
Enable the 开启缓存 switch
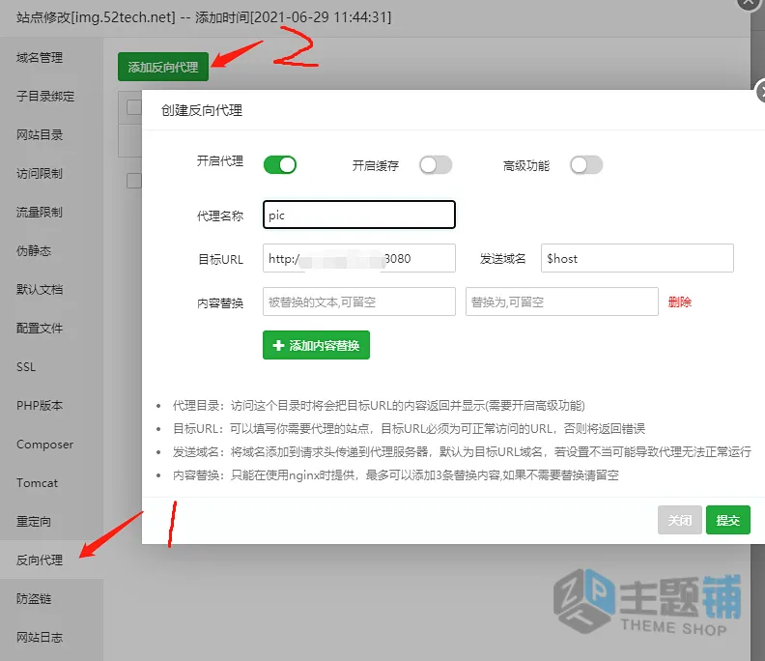pos(436,165)
